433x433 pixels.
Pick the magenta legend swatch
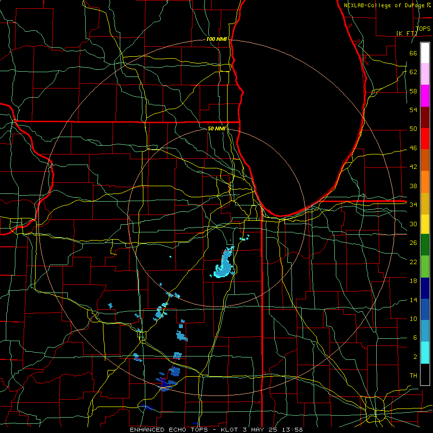click(x=425, y=96)
